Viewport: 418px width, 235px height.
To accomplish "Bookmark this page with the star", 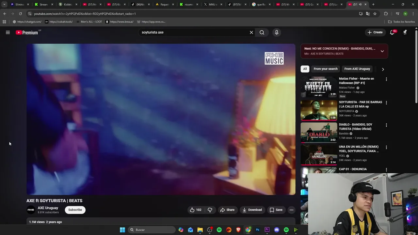I will 375,14.
